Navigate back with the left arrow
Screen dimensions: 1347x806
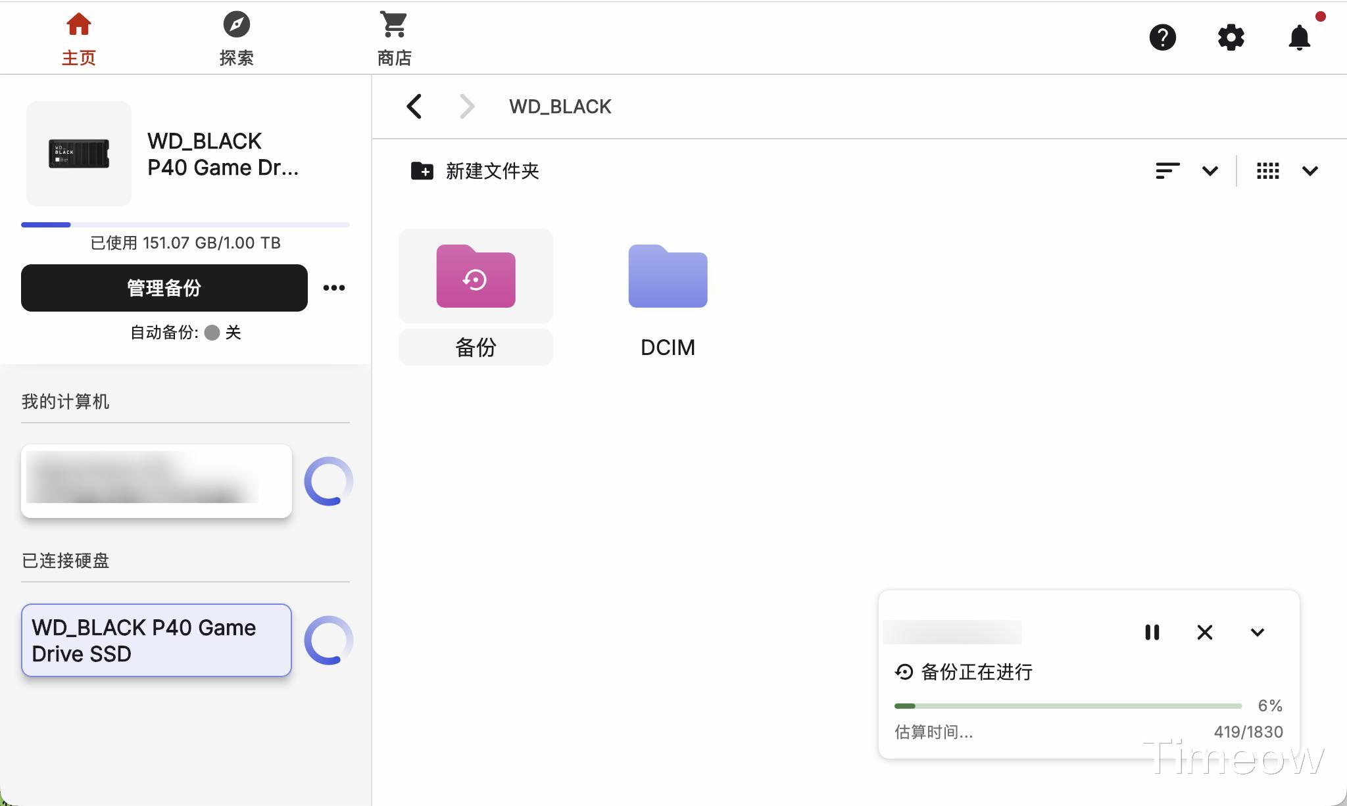[414, 107]
